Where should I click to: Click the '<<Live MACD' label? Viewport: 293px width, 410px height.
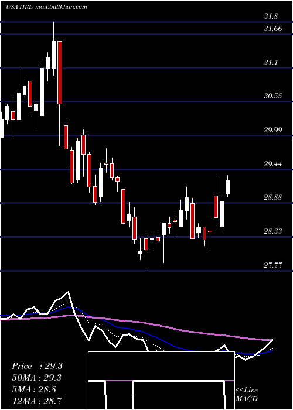coord(247,394)
